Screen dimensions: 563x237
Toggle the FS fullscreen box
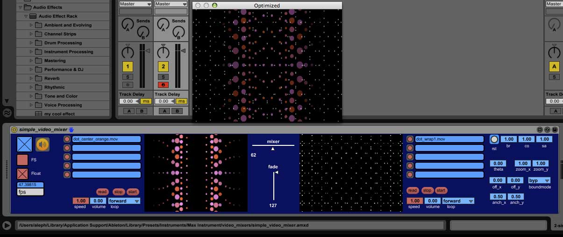point(22,160)
